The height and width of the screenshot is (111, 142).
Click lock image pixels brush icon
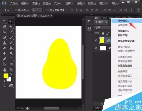(108, 33)
